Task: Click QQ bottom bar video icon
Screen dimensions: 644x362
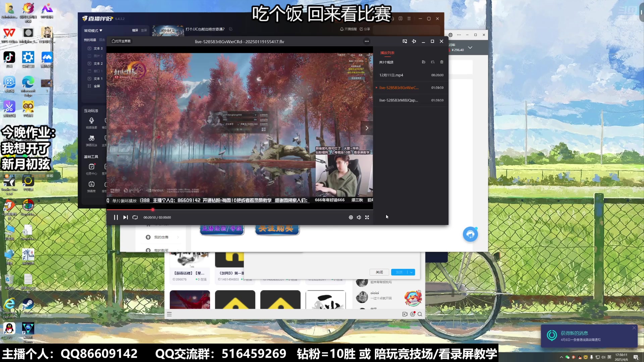Action: [405, 314]
